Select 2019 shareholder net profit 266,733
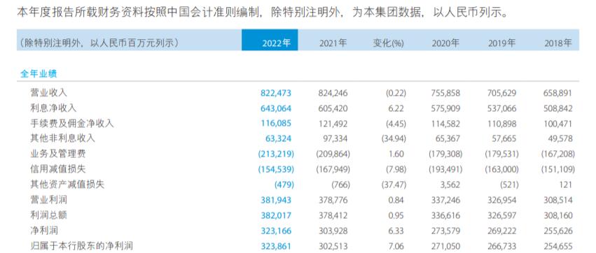Viewport: 596px width, 253px height. pos(501,247)
